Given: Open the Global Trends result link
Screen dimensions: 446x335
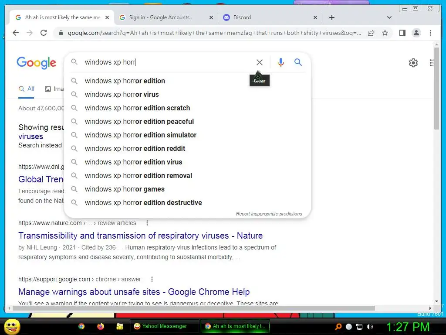Looking at the screenshot, I should coord(41,179).
